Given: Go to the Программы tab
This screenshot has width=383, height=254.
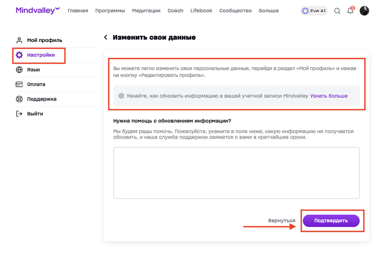Looking at the screenshot, I should 110,11.
